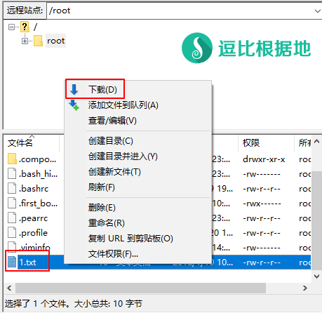322x313 pixels.
Task: Select 删除(E) in the context menu
Action: point(102,208)
